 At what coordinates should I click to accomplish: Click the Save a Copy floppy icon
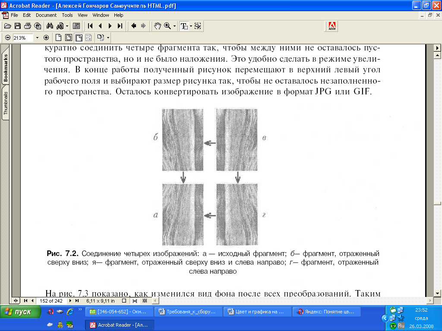(x=17, y=26)
